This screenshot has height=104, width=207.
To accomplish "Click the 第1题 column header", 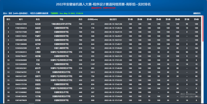I will [x=130, y=19].
